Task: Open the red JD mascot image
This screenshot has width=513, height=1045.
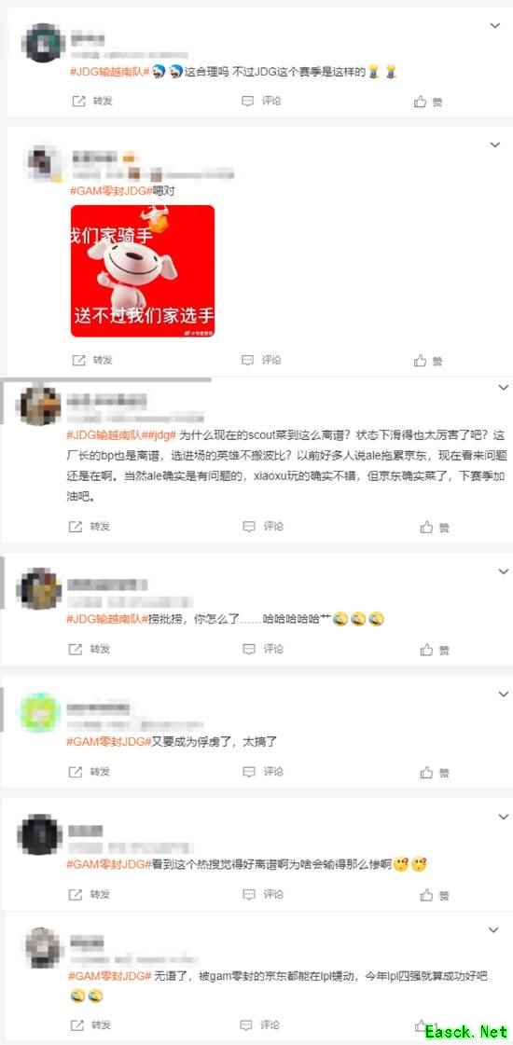Action: coord(143,270)
